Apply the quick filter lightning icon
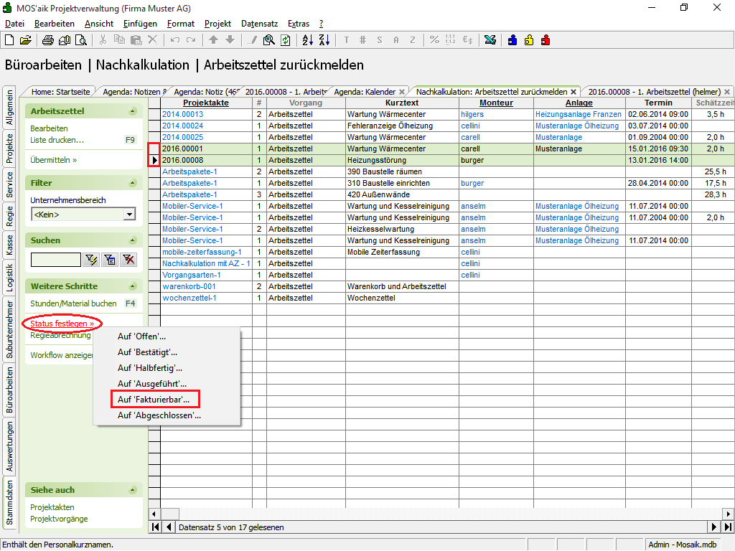Viewport: 735px width, 551px height. click(x=91, y=260)
